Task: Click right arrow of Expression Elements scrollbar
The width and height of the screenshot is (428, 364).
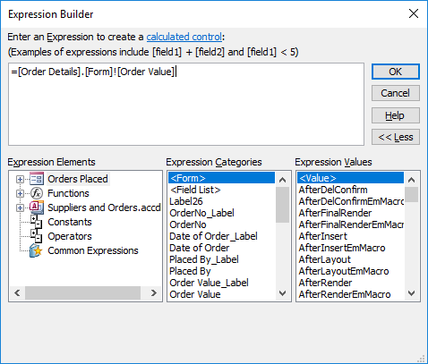Action: click(154, 293)
